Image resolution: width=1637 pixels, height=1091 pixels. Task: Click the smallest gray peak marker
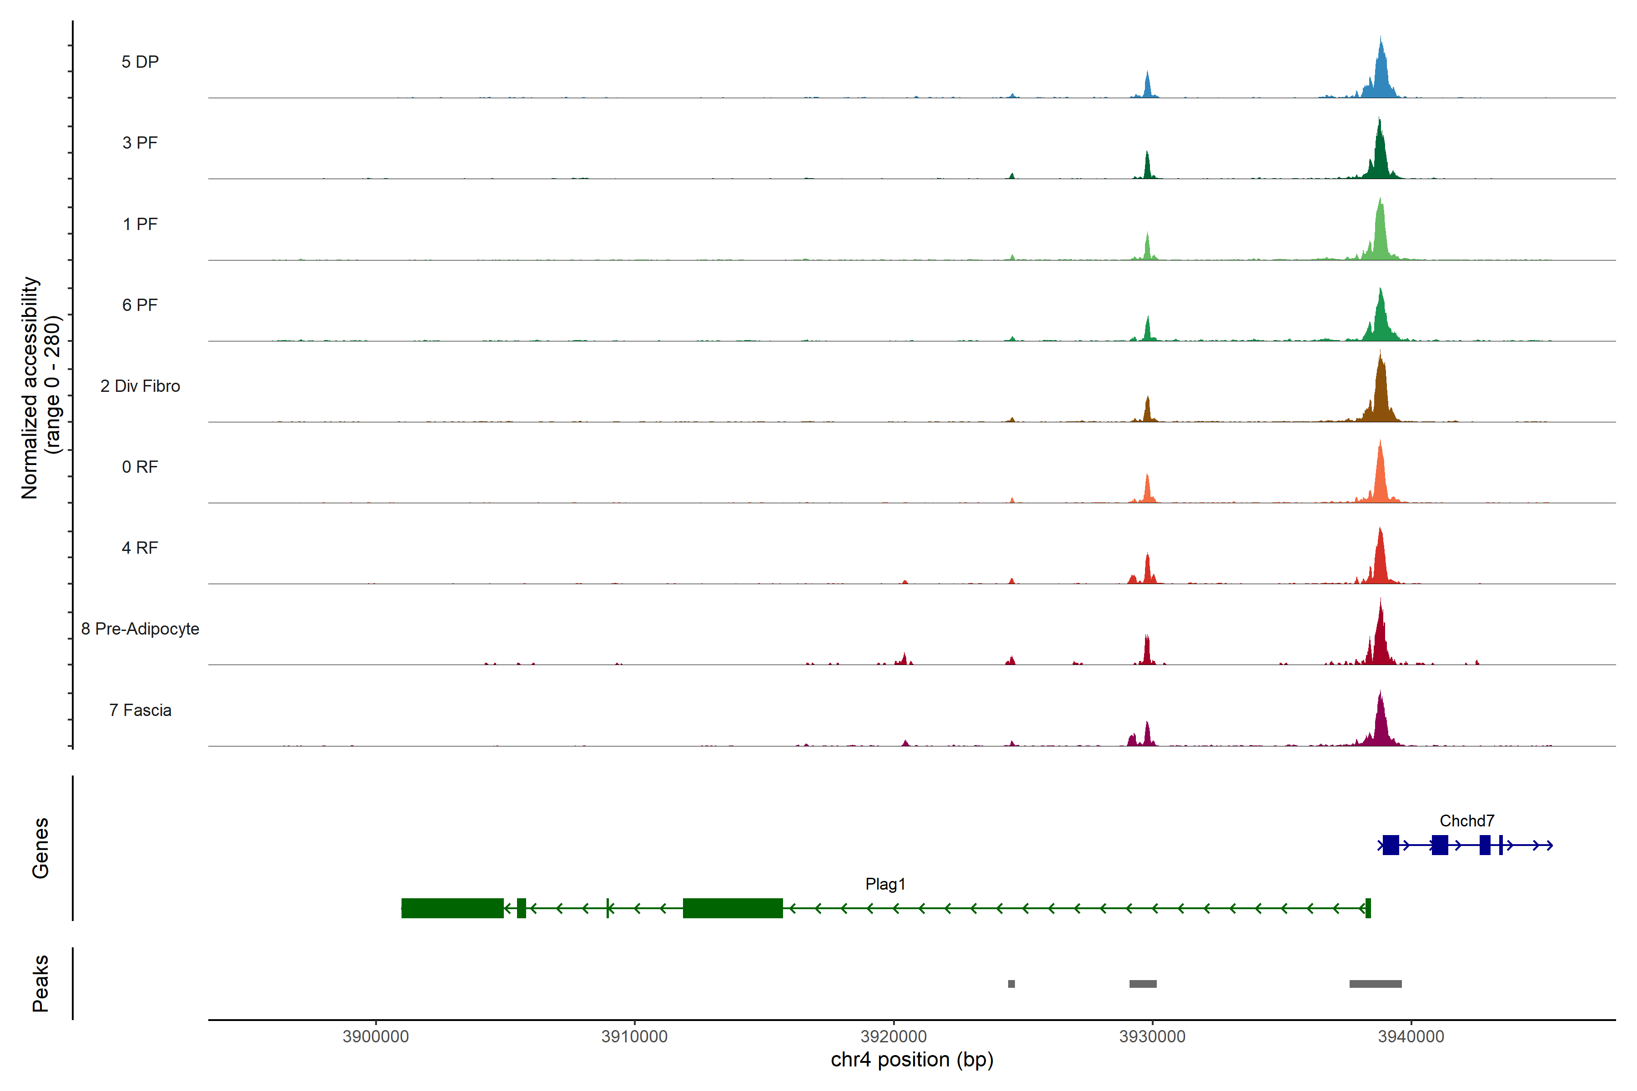[1011, 984]
